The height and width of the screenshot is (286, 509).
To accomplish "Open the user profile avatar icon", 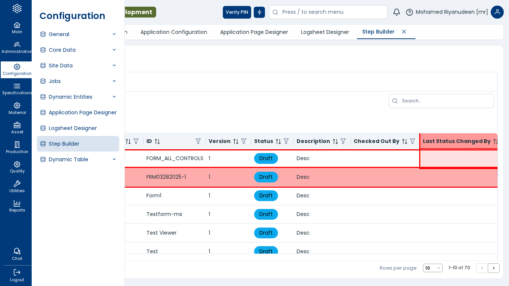I will click(497, 12).
